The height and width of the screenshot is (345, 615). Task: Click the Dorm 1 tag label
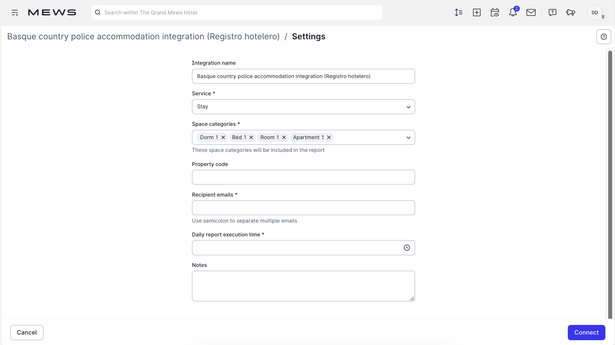[209, 137]
